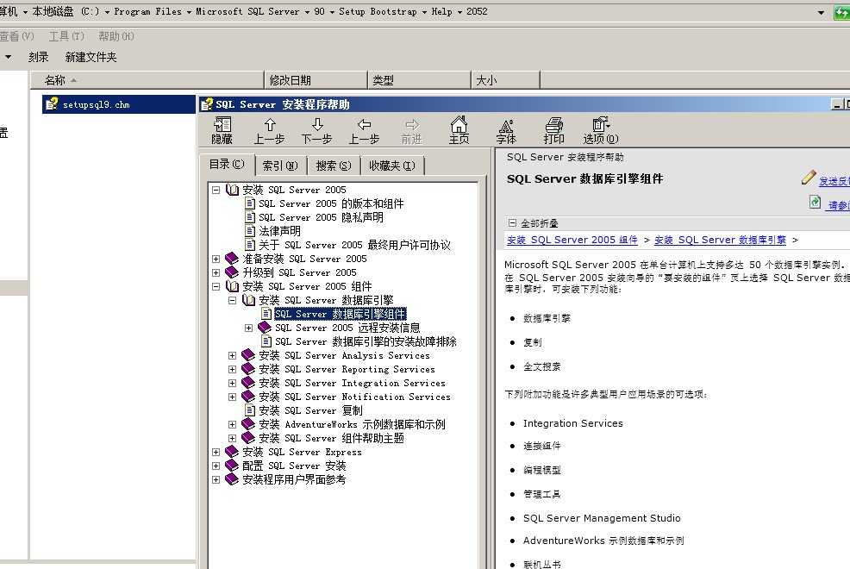Expand the Integration Services install node
The width and height of the screenshot is (850, 569).
click(x=232, y=383)
